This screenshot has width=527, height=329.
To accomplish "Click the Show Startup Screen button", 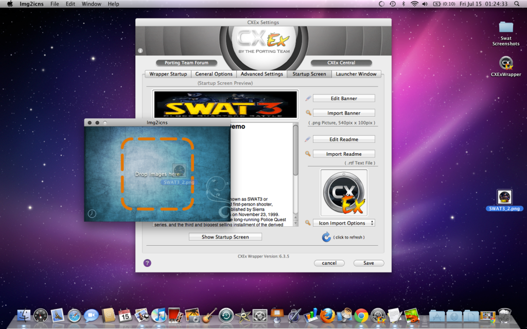I will coord(225,237).
